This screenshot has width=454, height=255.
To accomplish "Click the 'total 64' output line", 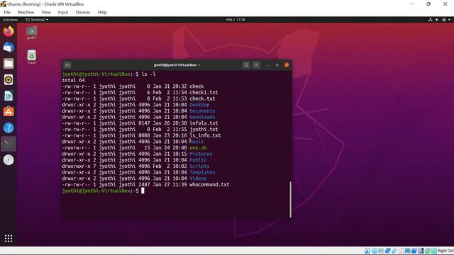I will [73, 80].
